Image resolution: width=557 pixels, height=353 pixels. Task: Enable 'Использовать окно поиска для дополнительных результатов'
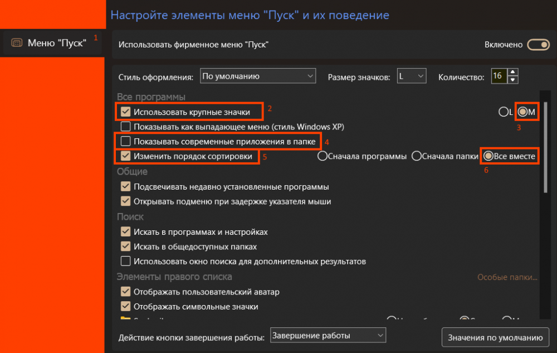point(125,260)
